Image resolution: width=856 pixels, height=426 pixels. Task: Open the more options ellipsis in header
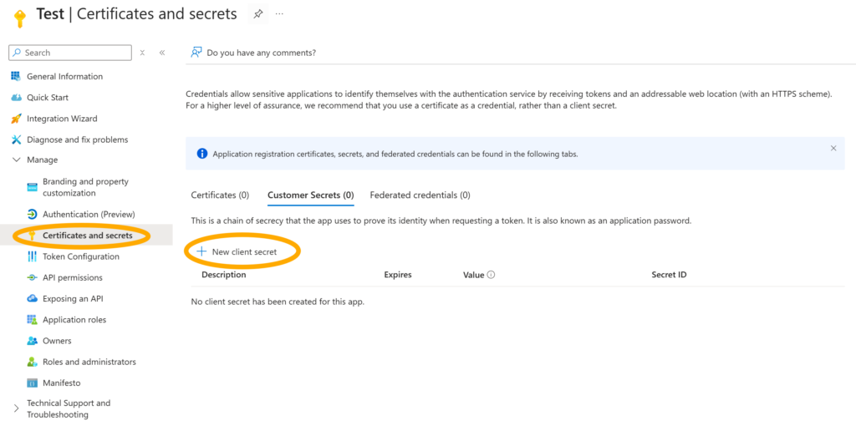(x=279, y=14)
